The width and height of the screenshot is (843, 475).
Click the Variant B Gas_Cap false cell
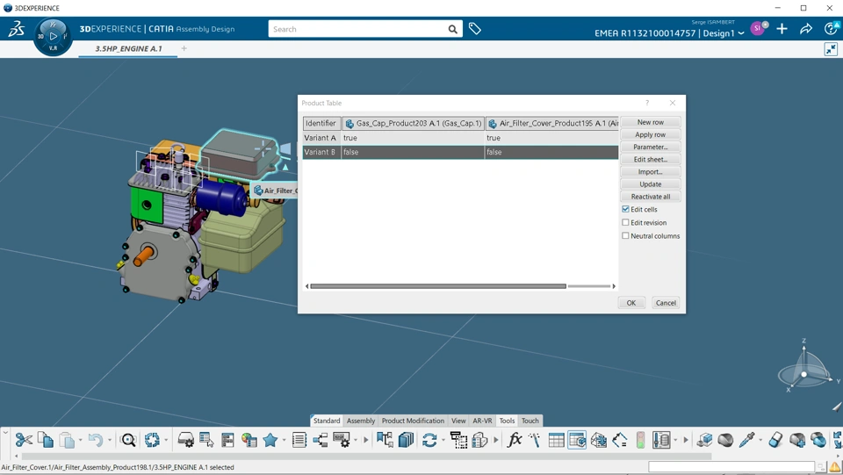click(x=413, y=153)
